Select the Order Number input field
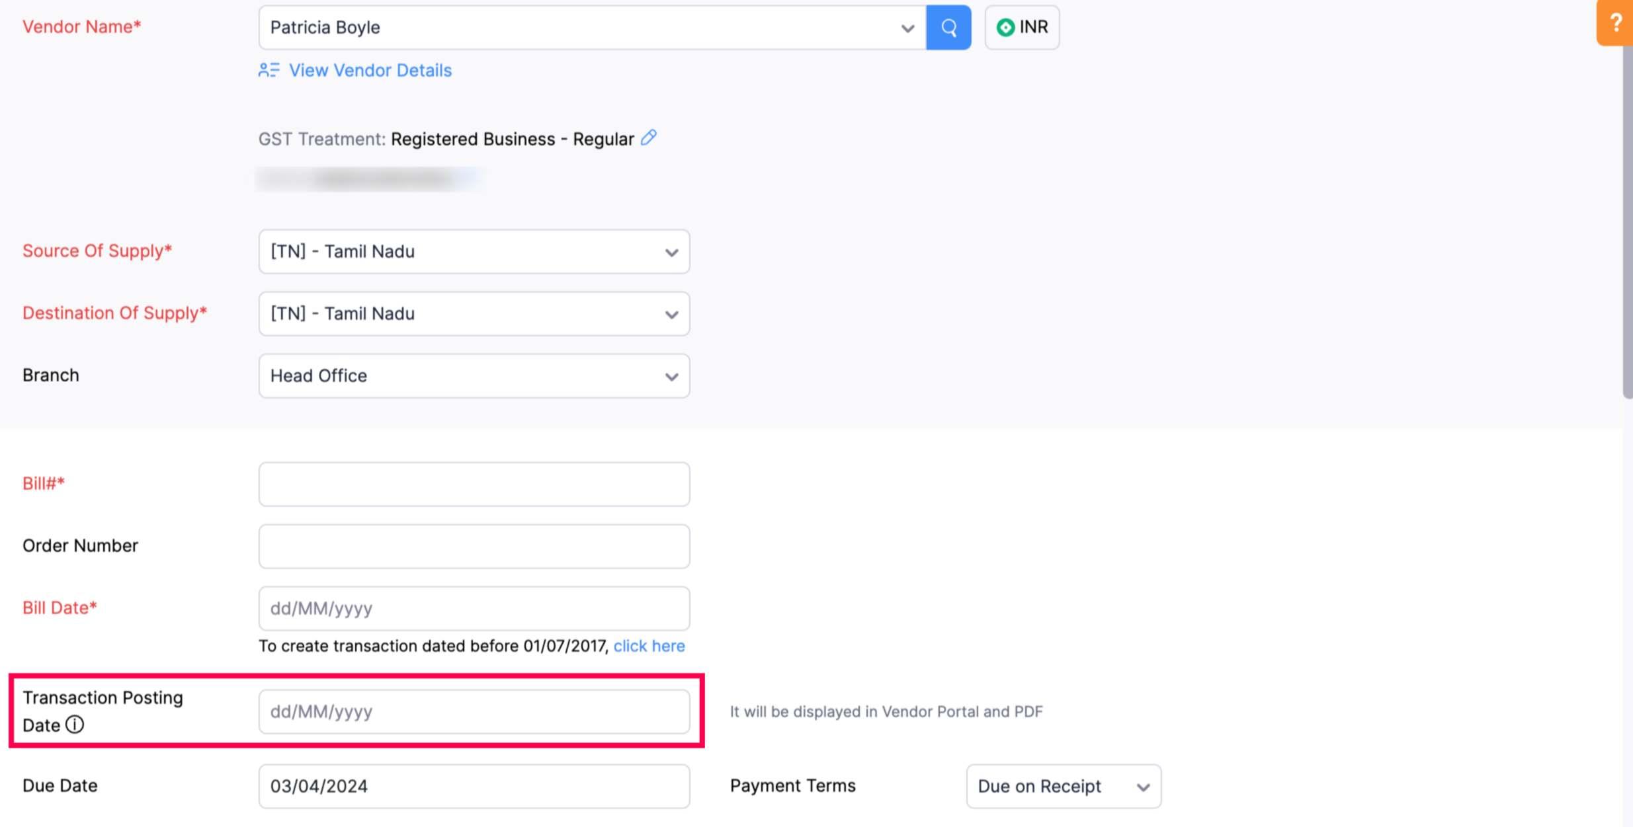Viewport: 1633px width, 827px height. [474, 546]
